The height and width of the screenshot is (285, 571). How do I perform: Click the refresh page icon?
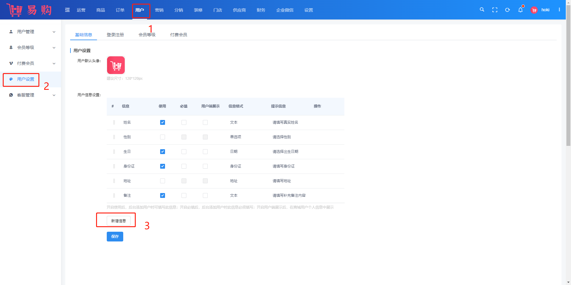tap(508, 10)
